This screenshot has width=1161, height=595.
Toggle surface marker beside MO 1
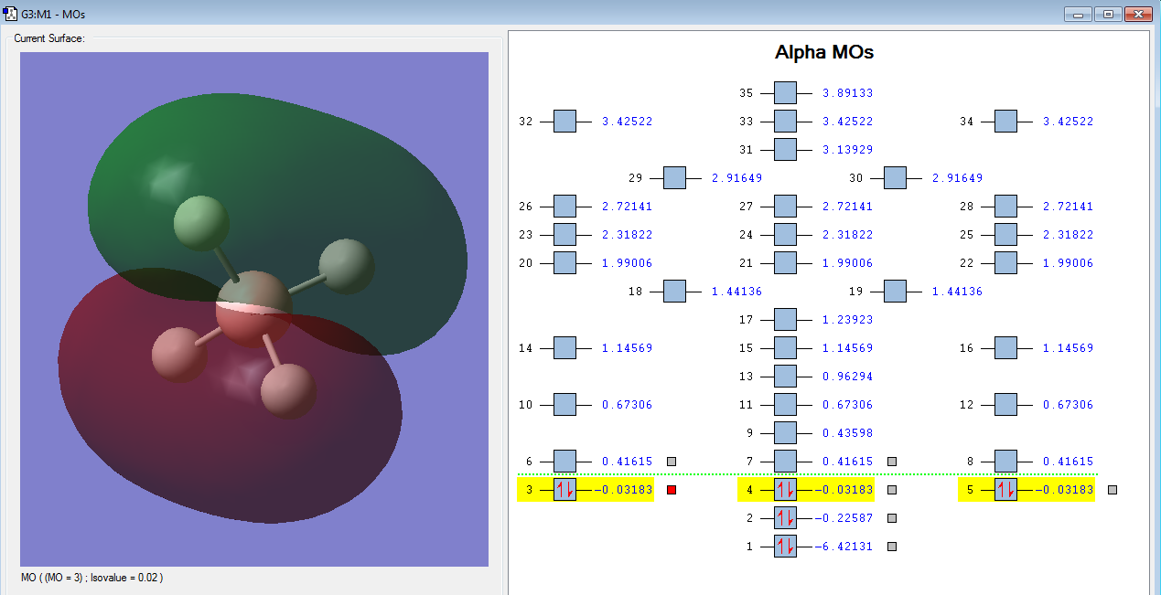click(892, 547)
